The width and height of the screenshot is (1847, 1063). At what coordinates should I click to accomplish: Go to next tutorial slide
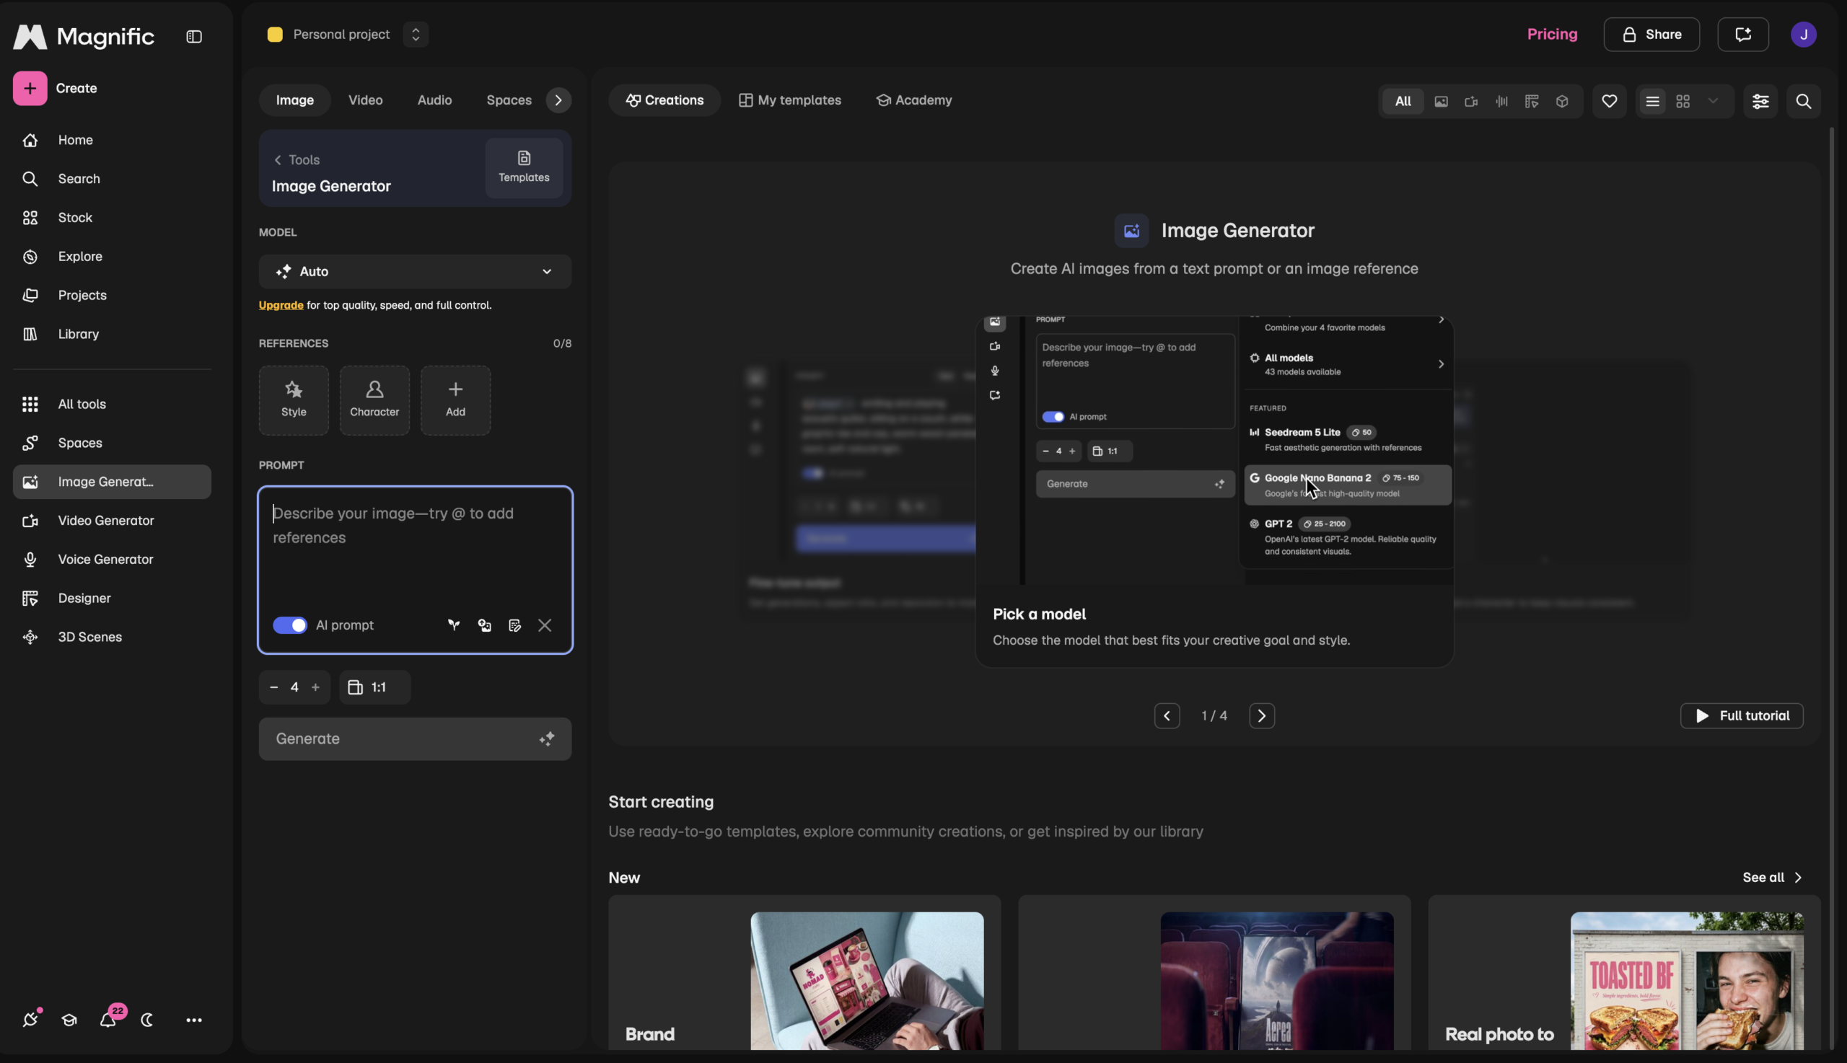[1262, 715]
